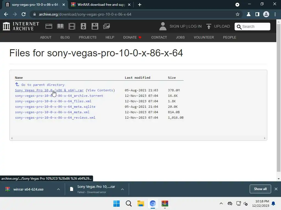Click the go to parent directory arrow icon

pyautogui.click(x=17, y=84)
